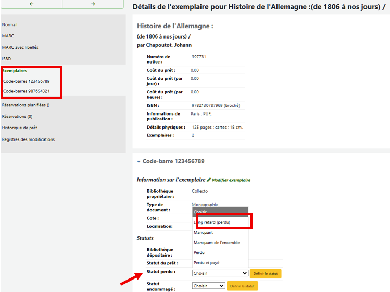The height and width of the screenshot is (292, 390).
Task: Choose Manquant de l'ensemble option
Action: coord(220,243)
